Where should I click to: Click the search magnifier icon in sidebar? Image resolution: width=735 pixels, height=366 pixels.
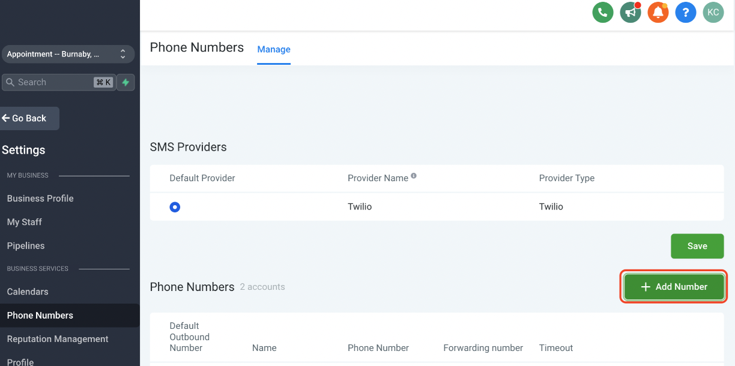pyautogui.click(x=10, y=82)
